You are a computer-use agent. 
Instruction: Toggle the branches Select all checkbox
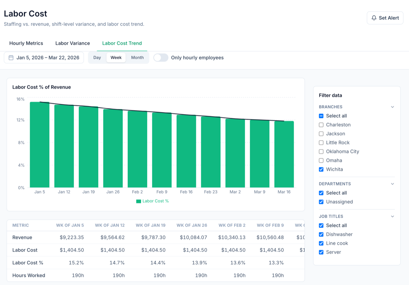tap(321, 116)
